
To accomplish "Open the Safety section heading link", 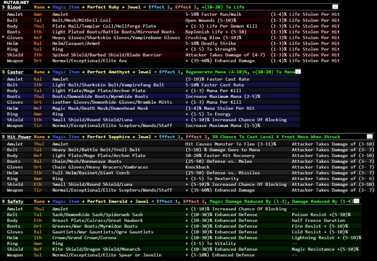I will tap(15, 201).
